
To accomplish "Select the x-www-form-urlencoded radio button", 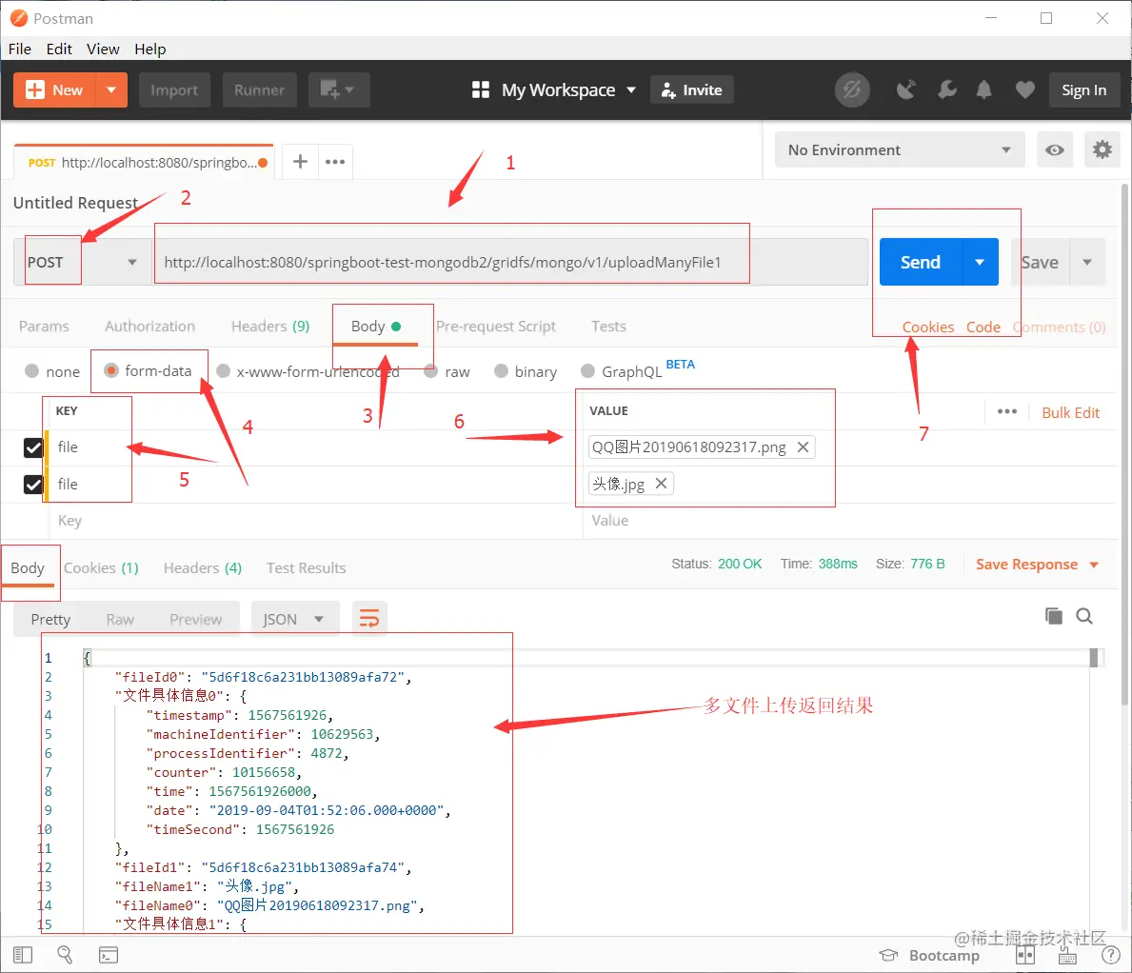I will click(x=223, y=371).
